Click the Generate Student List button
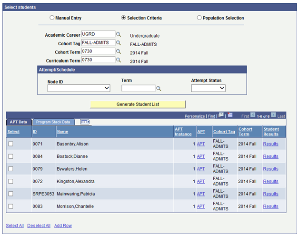This screenshot has height=237, width=299. [138, 104]
